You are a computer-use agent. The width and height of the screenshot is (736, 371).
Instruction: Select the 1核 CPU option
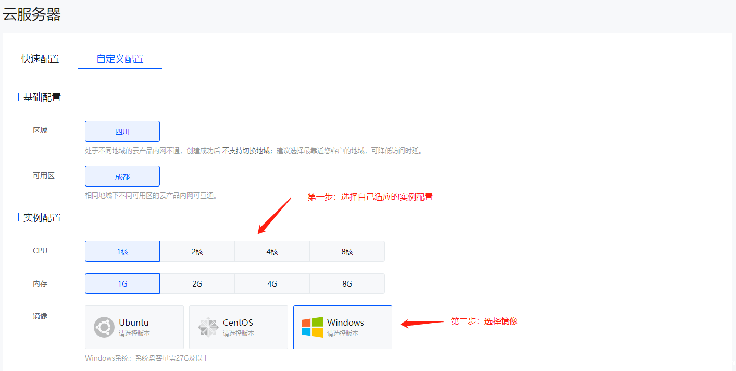[122, 251]
